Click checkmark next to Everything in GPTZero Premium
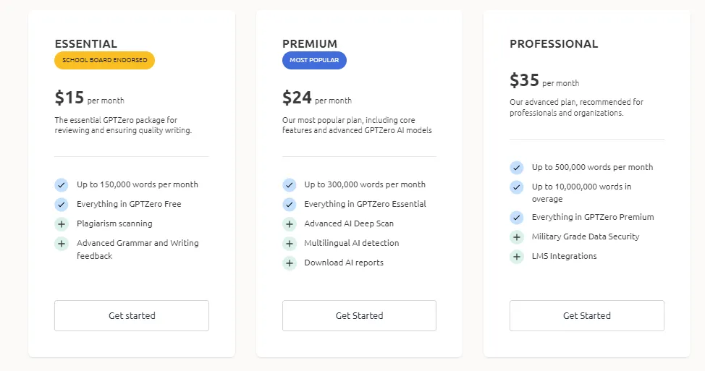 point(517,218)
